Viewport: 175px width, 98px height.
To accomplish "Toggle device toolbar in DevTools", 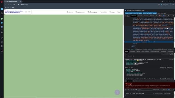I will [x=128, y=16].
